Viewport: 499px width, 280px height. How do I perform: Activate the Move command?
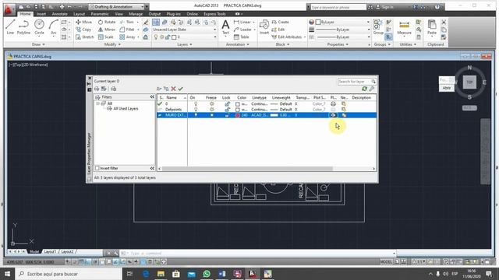point(84,22)
